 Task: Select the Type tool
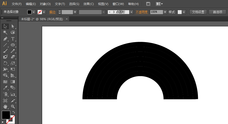tap(13, 39)
